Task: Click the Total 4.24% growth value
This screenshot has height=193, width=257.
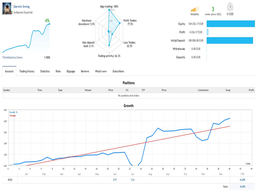Action: (243, 187)
